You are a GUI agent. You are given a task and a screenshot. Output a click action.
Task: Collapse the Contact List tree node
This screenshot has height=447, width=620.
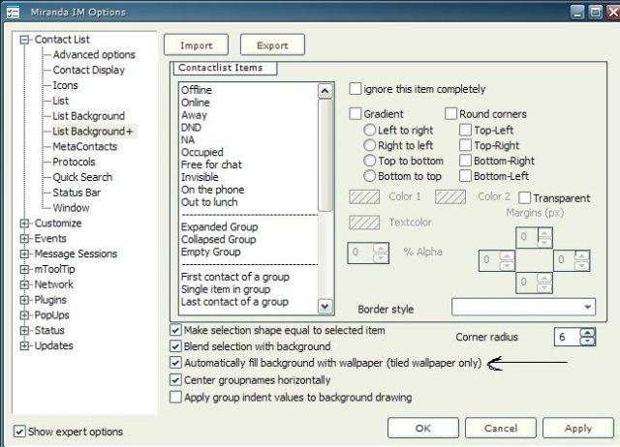[x=24, y=40]
